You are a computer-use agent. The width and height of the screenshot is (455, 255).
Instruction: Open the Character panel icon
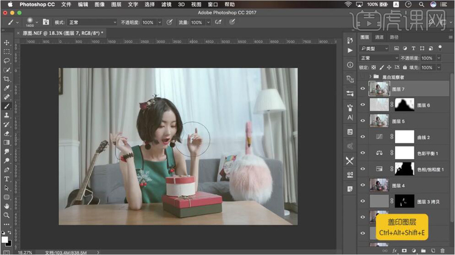click(350, 117)
